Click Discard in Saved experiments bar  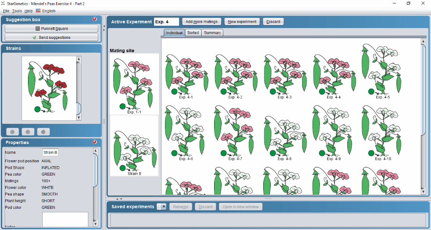(x=206, y=207)
